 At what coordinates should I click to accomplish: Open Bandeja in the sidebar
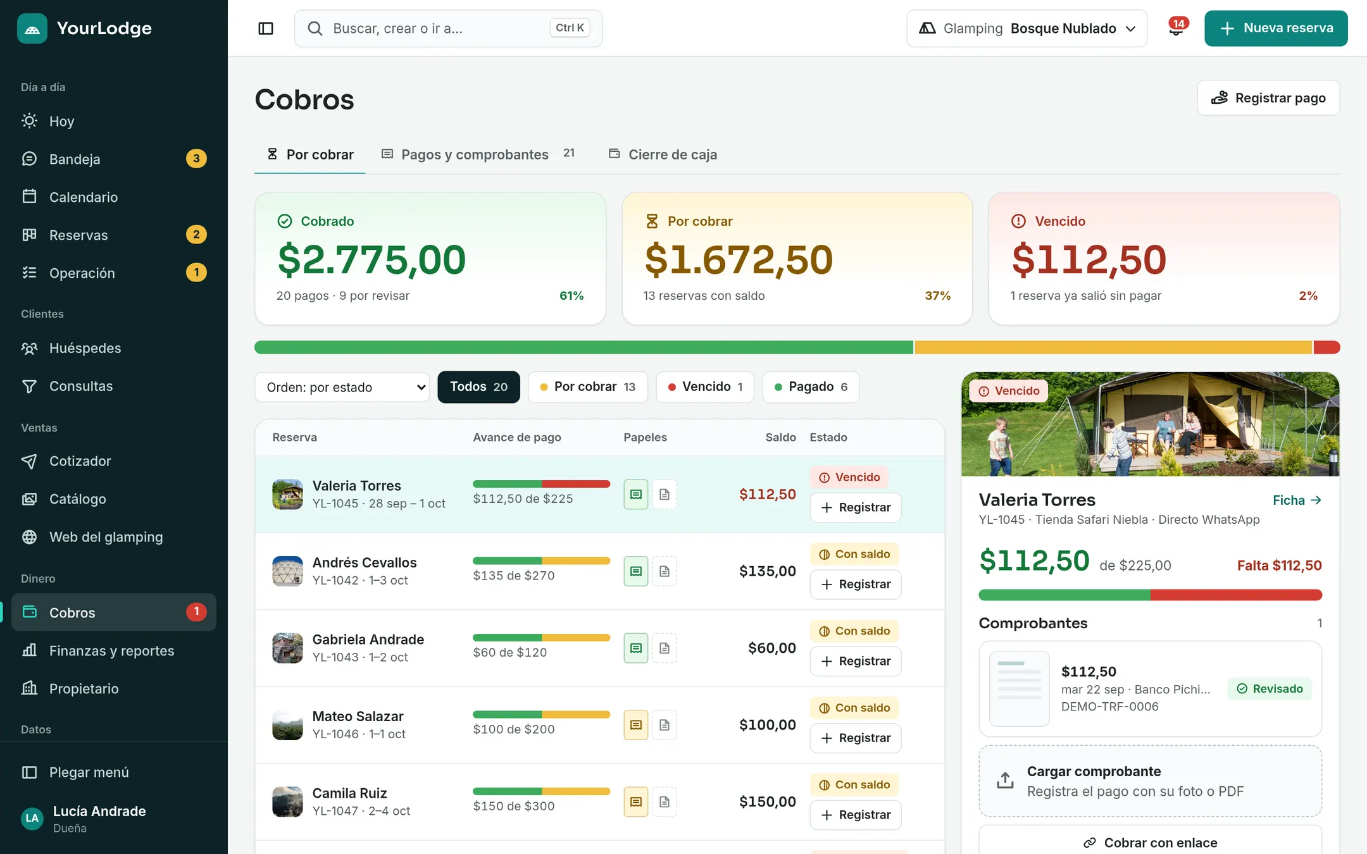tap(114, 159)
